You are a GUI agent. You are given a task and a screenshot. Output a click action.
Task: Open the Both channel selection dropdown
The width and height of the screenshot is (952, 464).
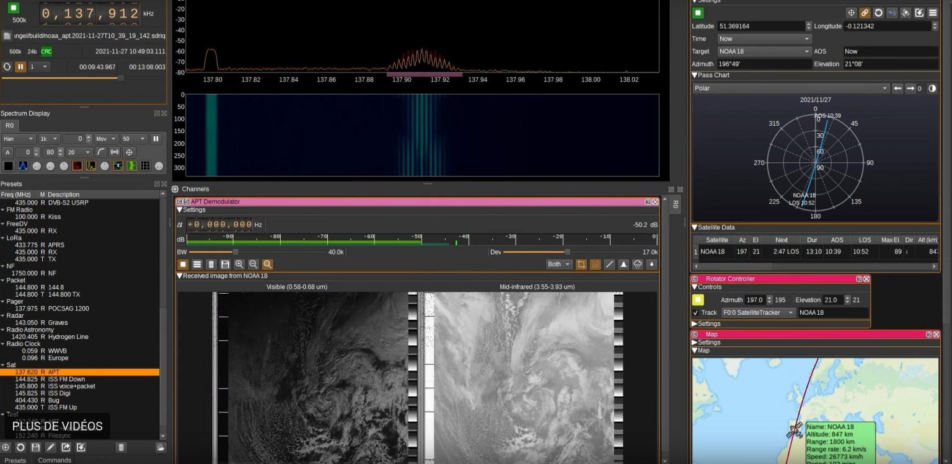pyautogui.click(x=557, y=264)
